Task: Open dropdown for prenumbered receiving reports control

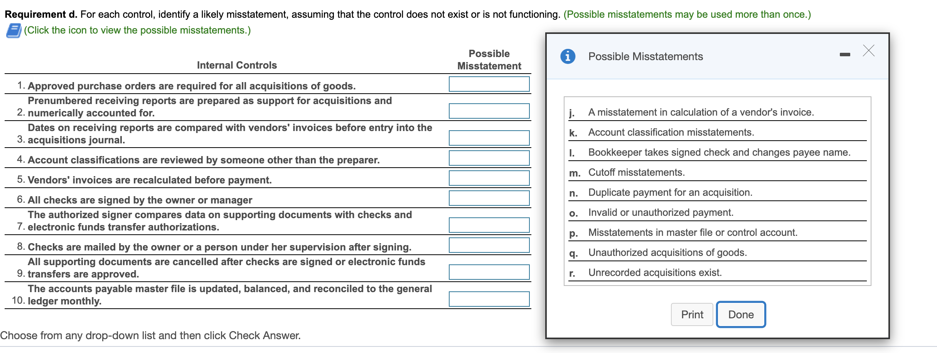Action: 489,111
